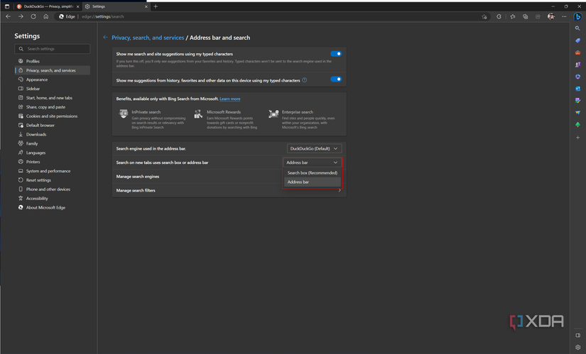Disable search suggestions using typed characters toggle

336,54
